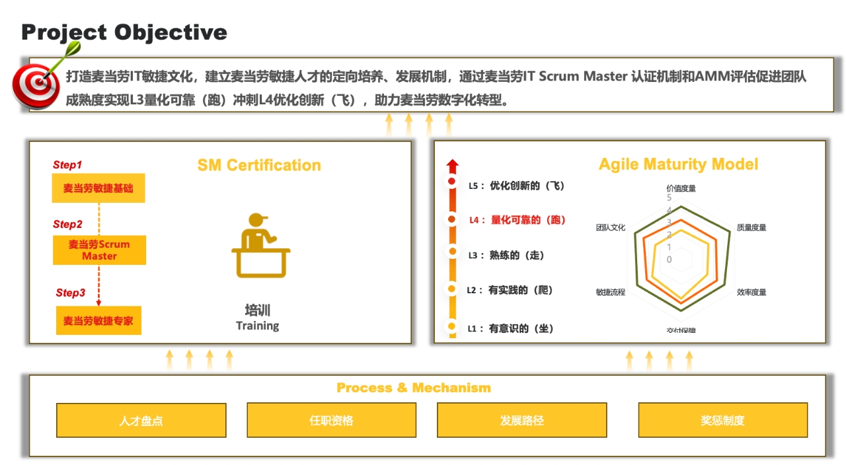Click the Process & Mechanism heading

(414, 388)
